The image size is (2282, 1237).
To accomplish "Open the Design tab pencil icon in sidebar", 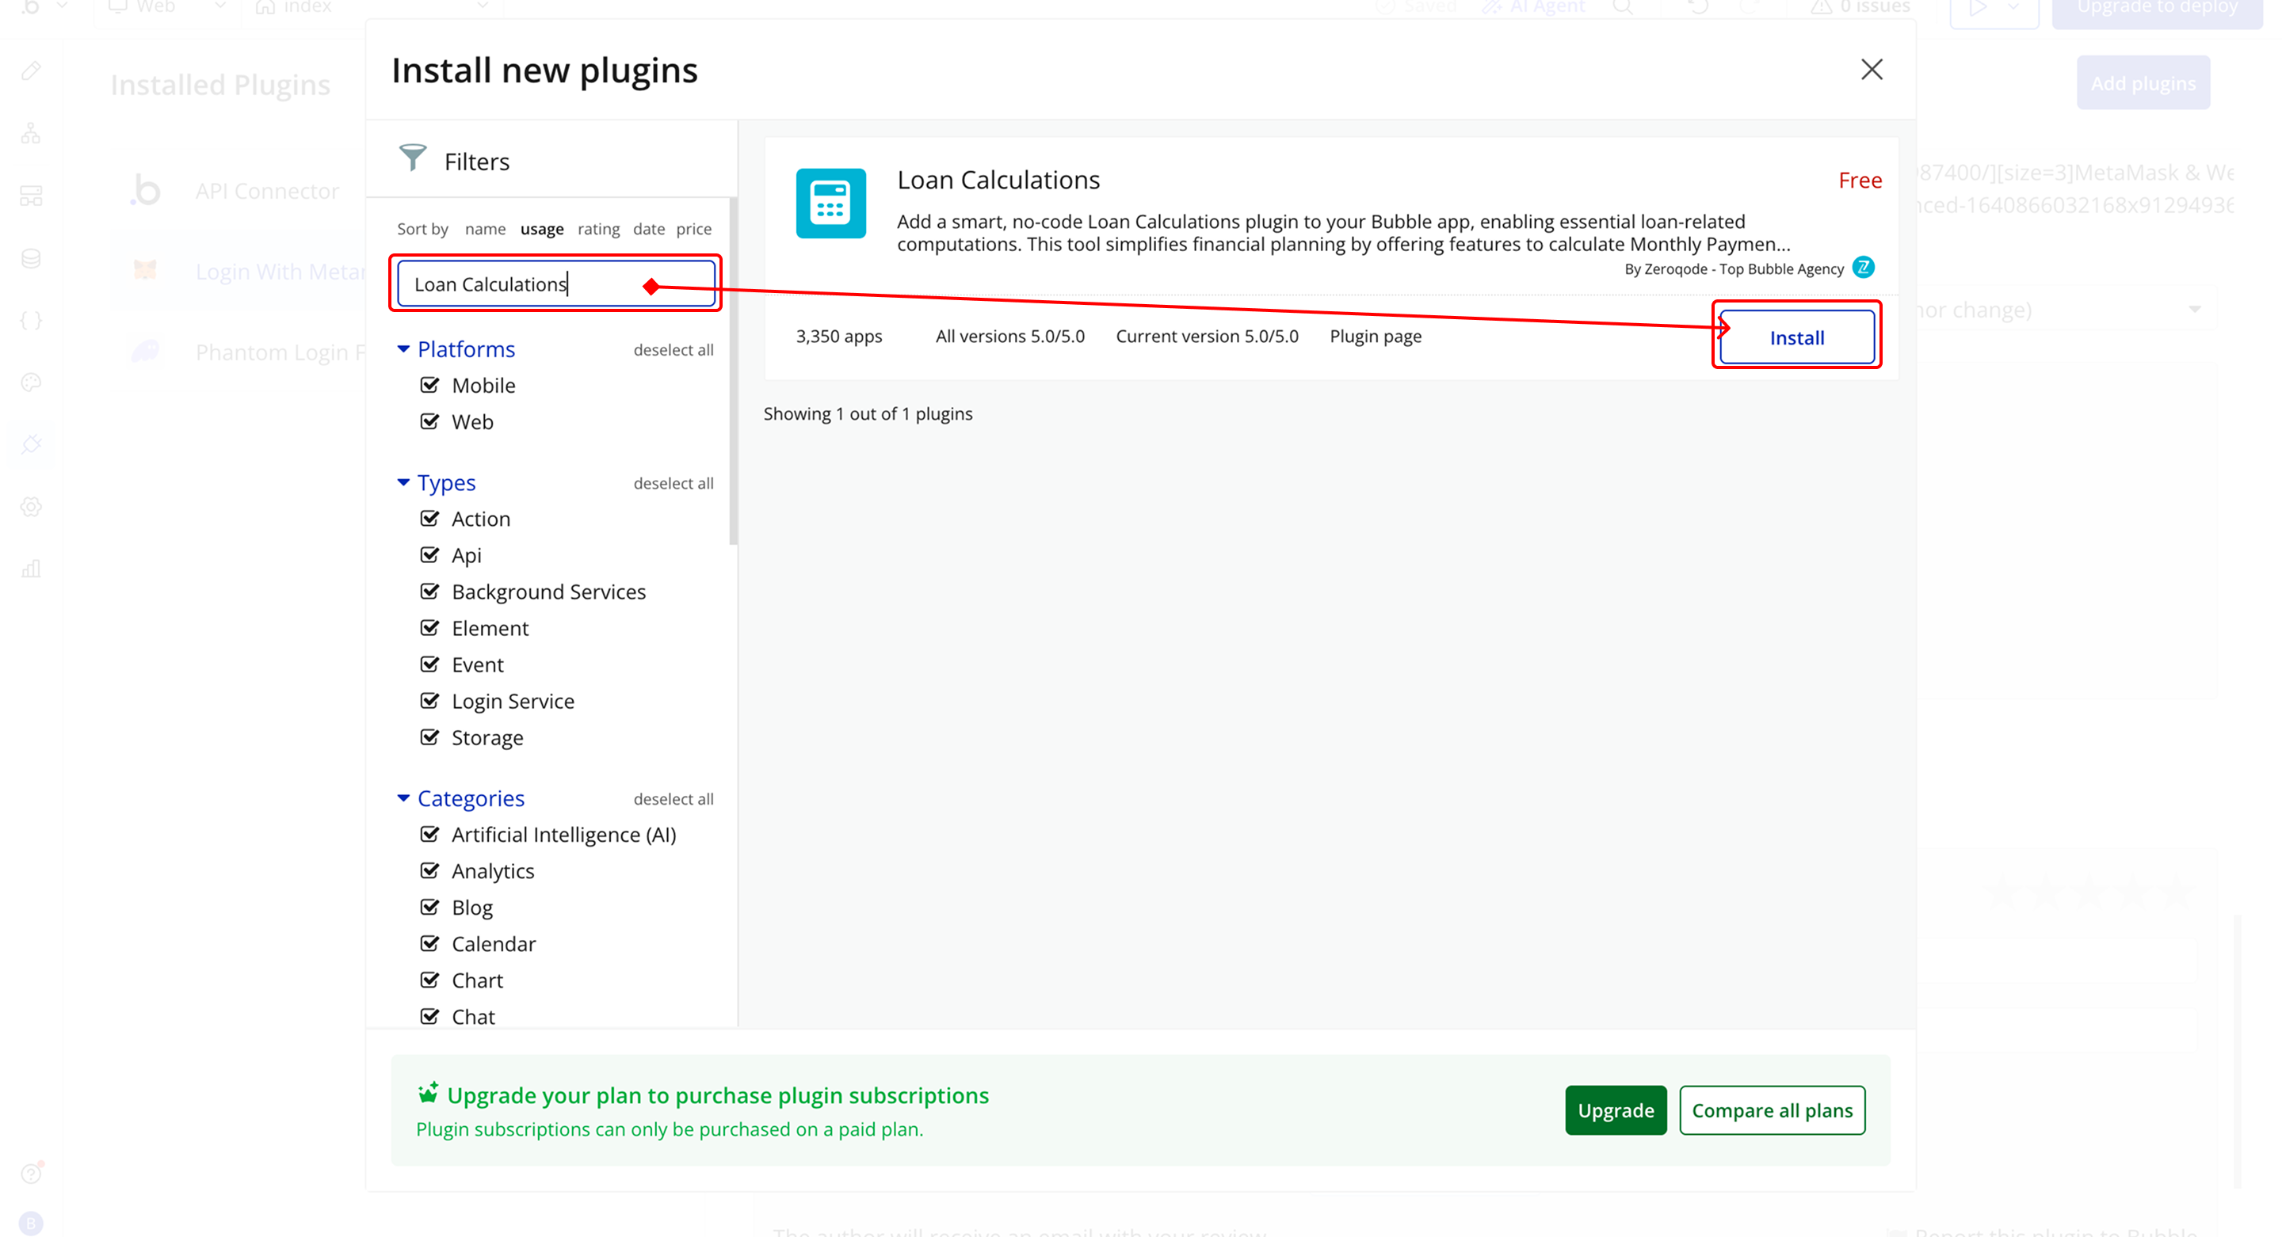I will pyautogui.click(x=31, y=70).
